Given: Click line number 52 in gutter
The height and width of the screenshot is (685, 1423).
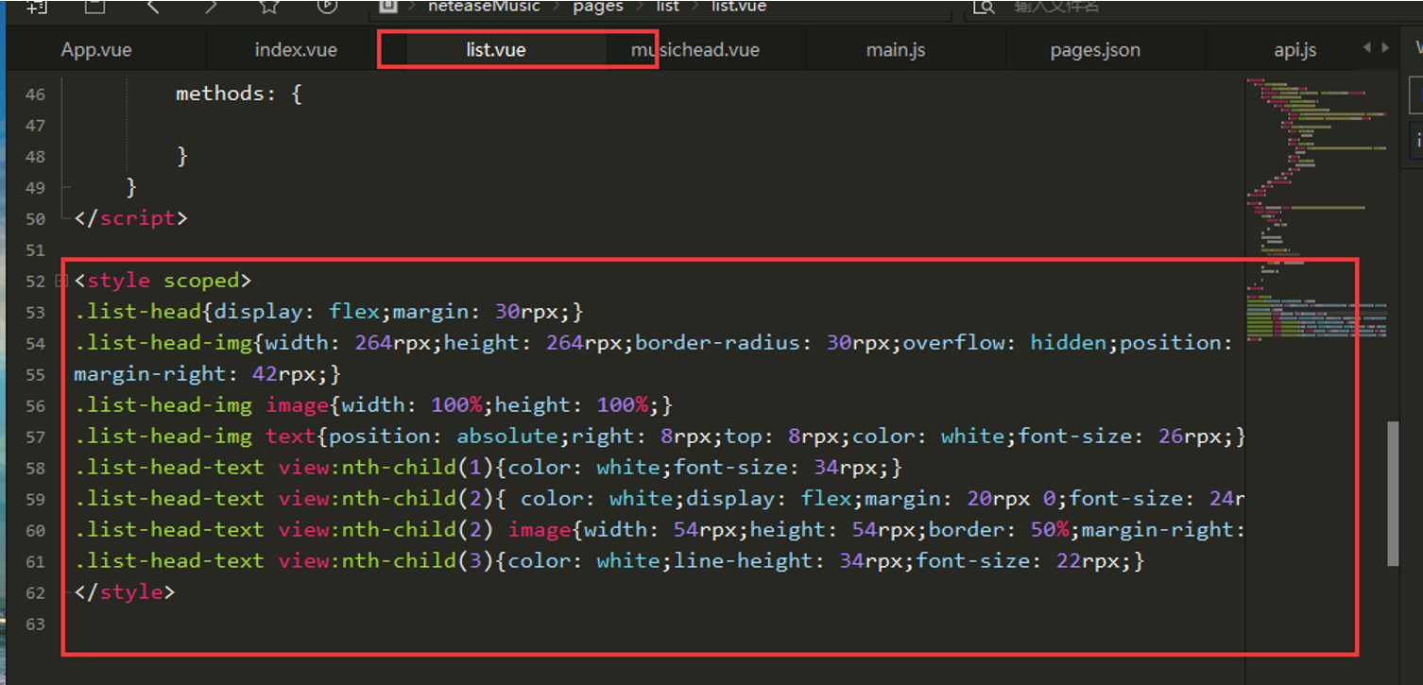Looking at the screenshot, I should pyautogui.click(x=34, y=282).
